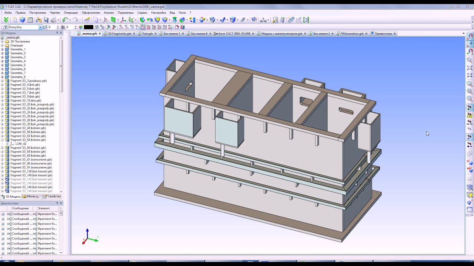474x266 pixels.
Task: Expand the Операции folder
Action: (x=2, y=45)
